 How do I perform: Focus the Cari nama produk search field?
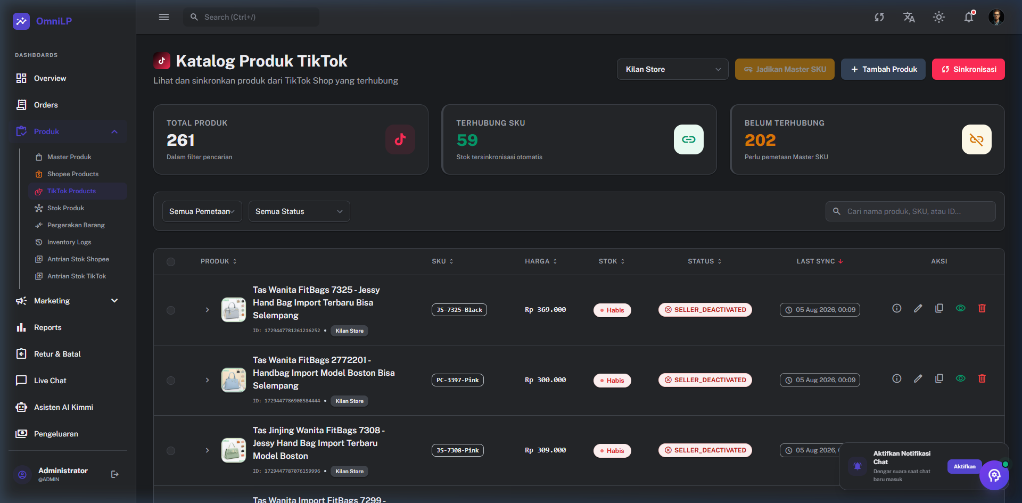pyautogui.click(x=911, y=211)
